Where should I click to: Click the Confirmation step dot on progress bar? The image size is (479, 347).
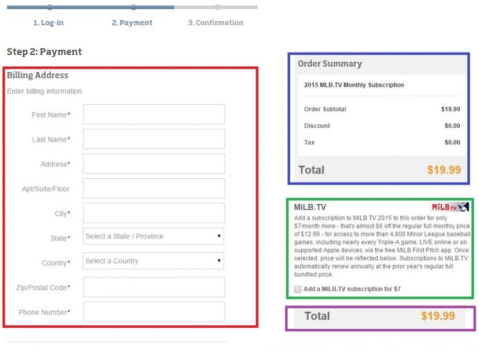(x=217, y=7)
